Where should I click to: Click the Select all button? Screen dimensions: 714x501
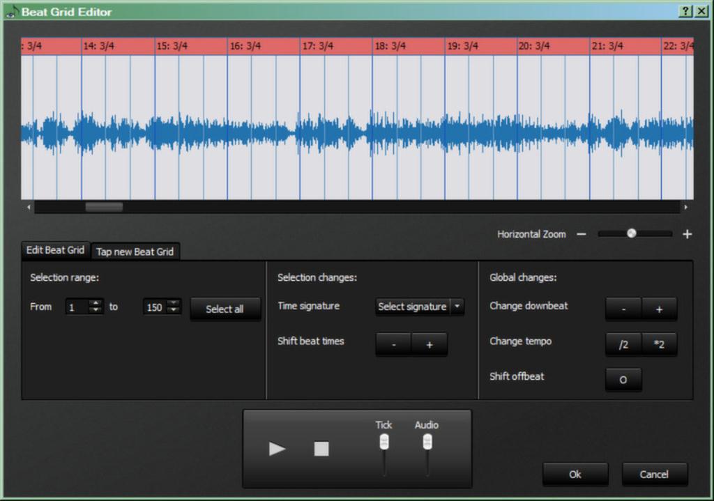[x=225, y=309]
